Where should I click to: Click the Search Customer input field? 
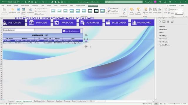point(25,30)
